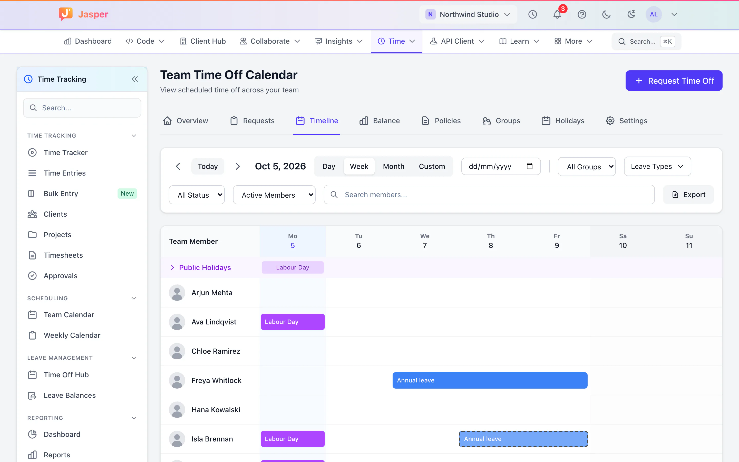Open Timesheets in sidebar
The width and height of the screenshot is (739, 462).
(x=82, y=255)
